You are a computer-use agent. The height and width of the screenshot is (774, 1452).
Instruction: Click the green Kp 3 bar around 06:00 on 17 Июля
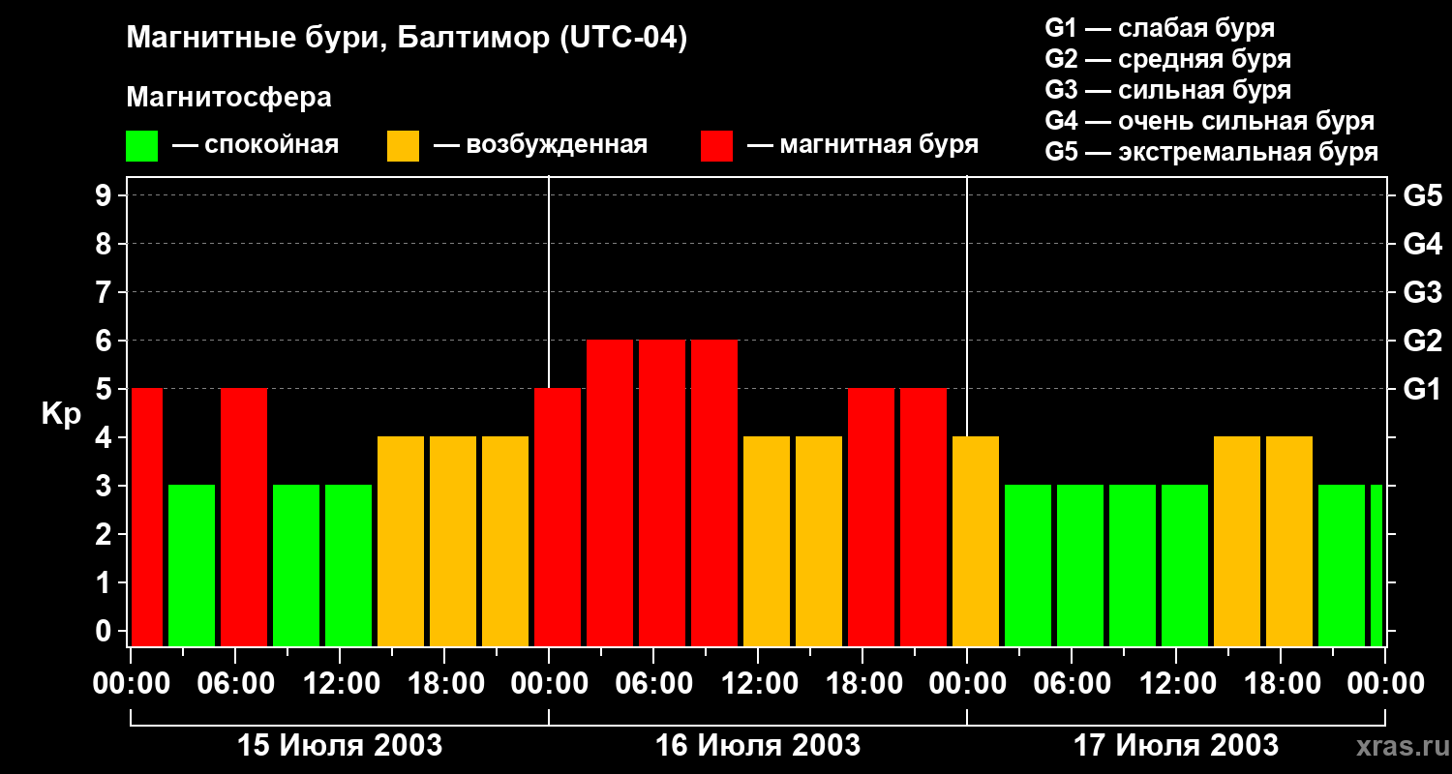click(x=1080, y=566)
